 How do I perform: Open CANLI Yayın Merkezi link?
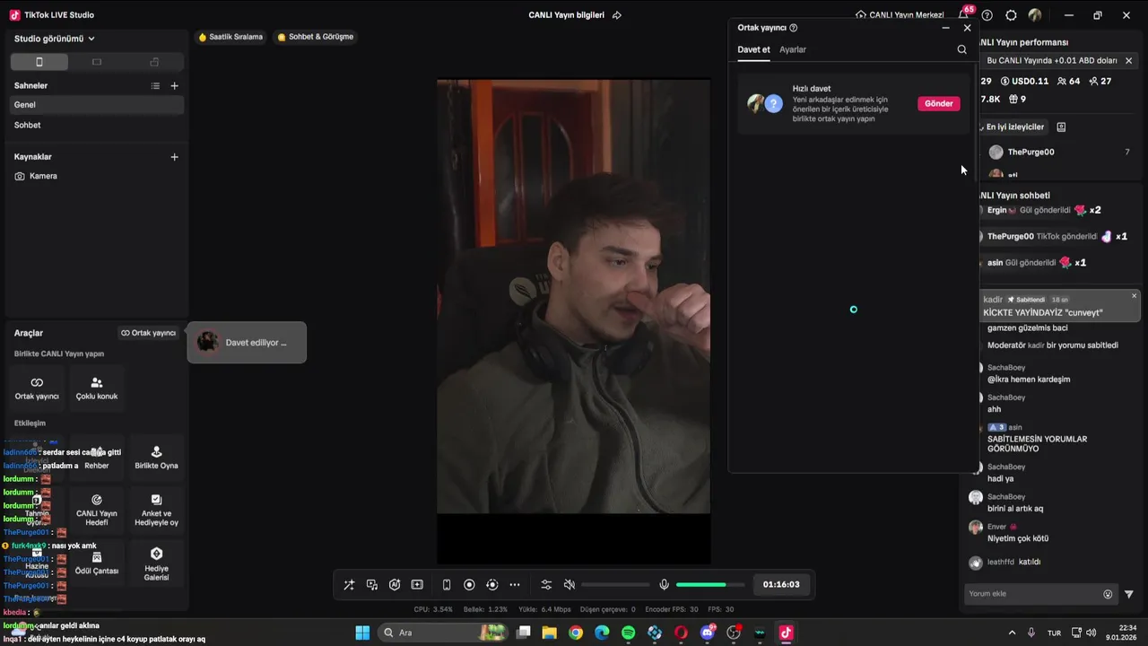pyautogui.click(x=900, y=15)
